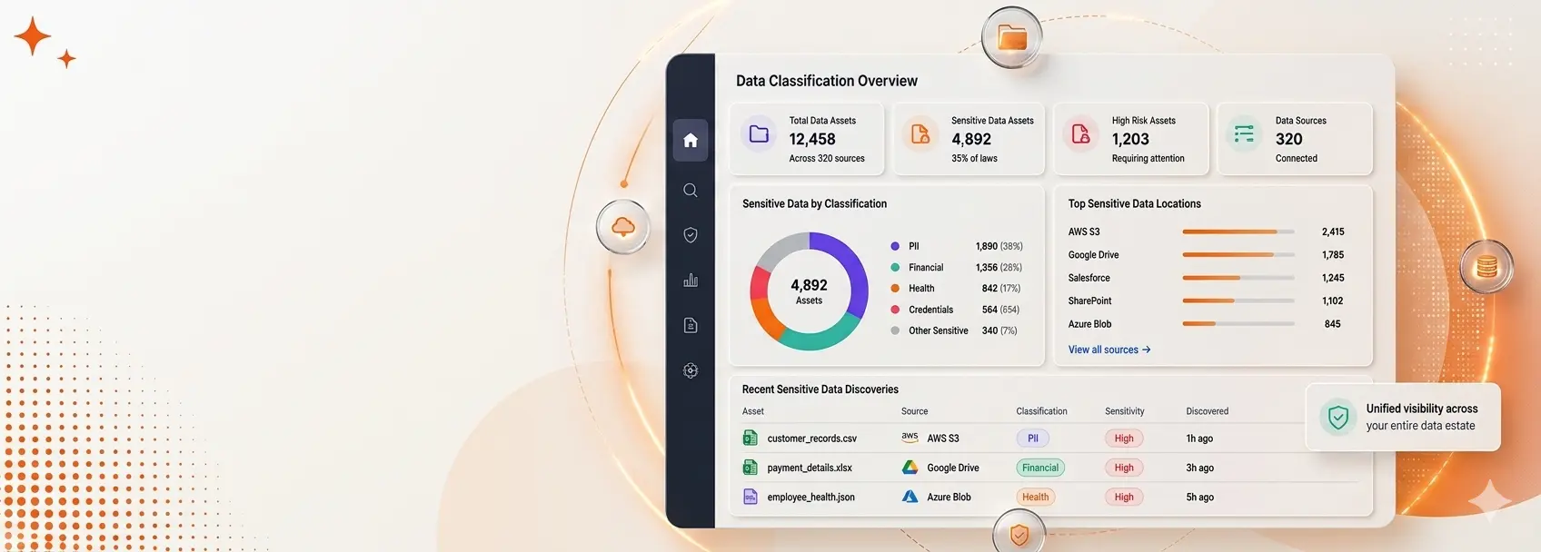The image size is (1541, 552).
Task: Open the document reports sidebar icon
Action: (691, 325)
